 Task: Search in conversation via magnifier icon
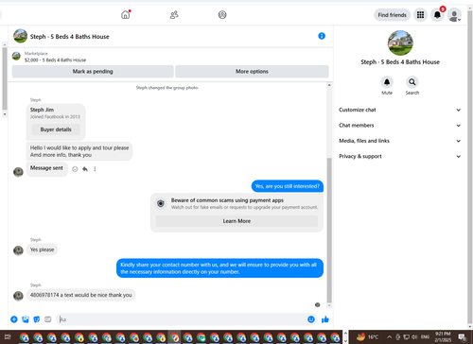tap(412, 82)
